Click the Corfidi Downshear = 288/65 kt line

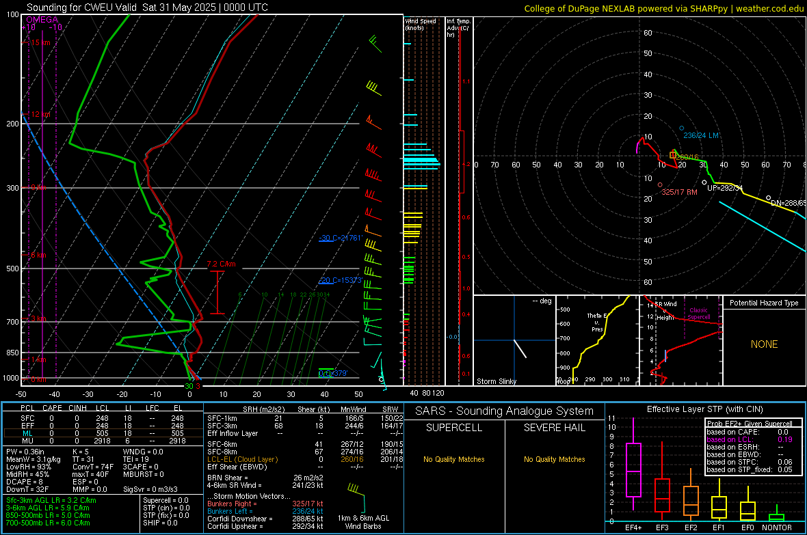pos(265,519)
